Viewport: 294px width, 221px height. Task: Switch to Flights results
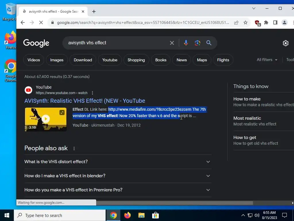[x=223, y=60]
